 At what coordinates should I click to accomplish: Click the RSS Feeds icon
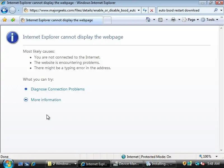[160, 20]
